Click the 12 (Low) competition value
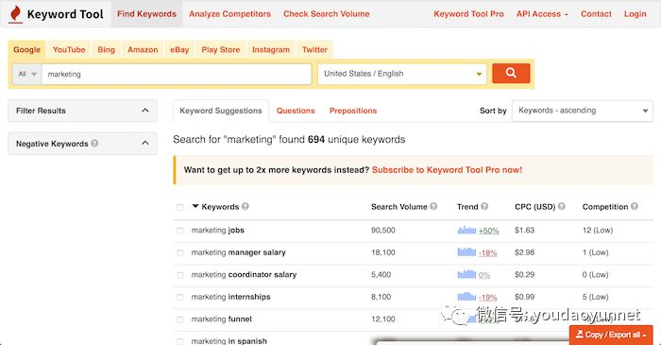Image resolution: width=661 pixels, height=345 pixels. pos(598,231)
